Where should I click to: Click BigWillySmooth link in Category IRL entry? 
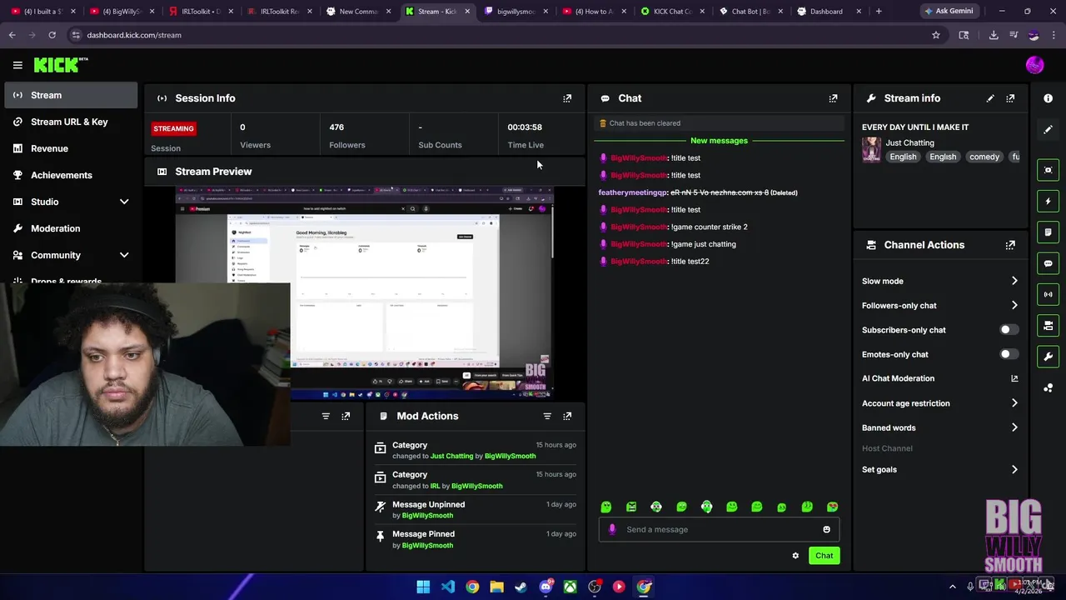pos(476,486)
